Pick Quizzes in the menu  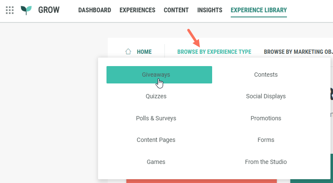pos(156,96)
